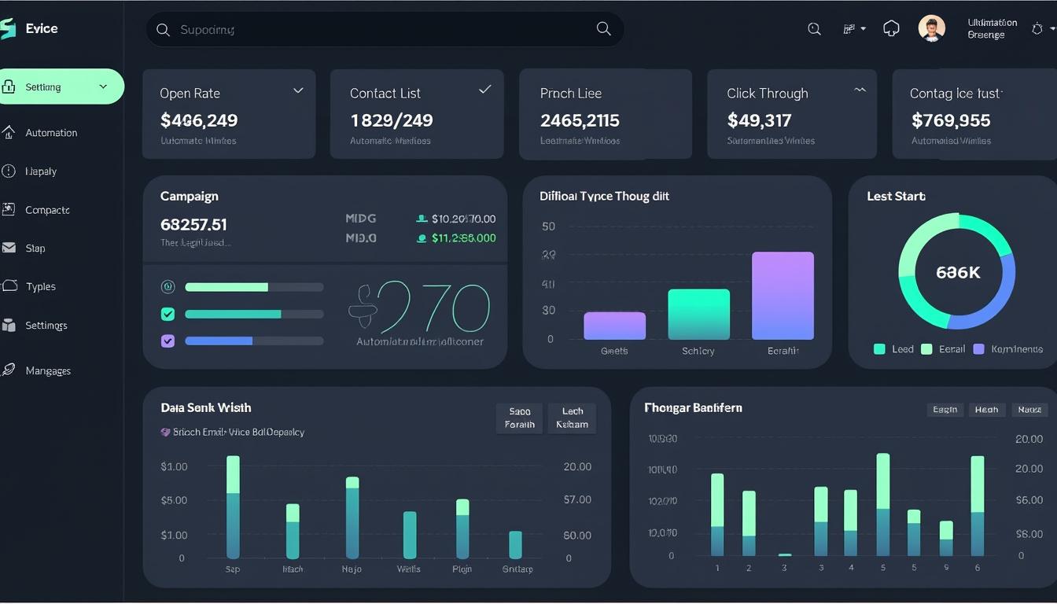
Task: Open the Prnch Liee card
Action: (x=606, y=114)
